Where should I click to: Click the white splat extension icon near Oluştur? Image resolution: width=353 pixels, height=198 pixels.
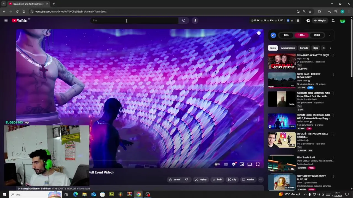(x=308, y=21)
